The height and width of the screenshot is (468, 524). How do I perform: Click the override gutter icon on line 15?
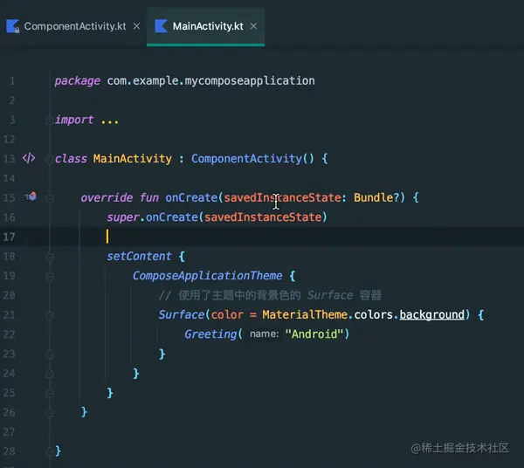[x=31, y=196]
